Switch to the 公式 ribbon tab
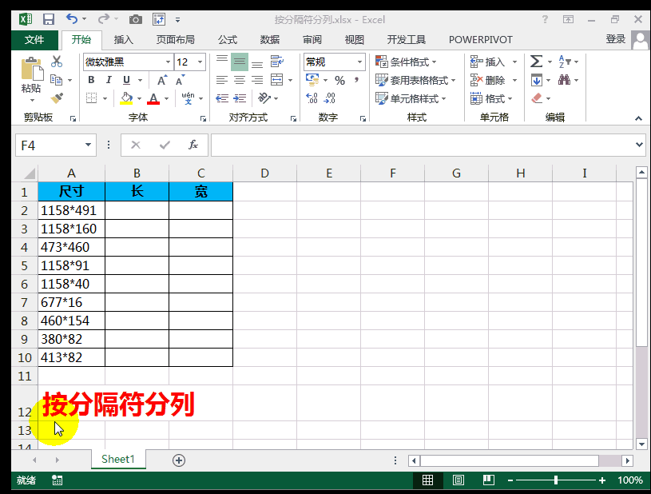The image size is (651, 494). [x=228, y=39]
